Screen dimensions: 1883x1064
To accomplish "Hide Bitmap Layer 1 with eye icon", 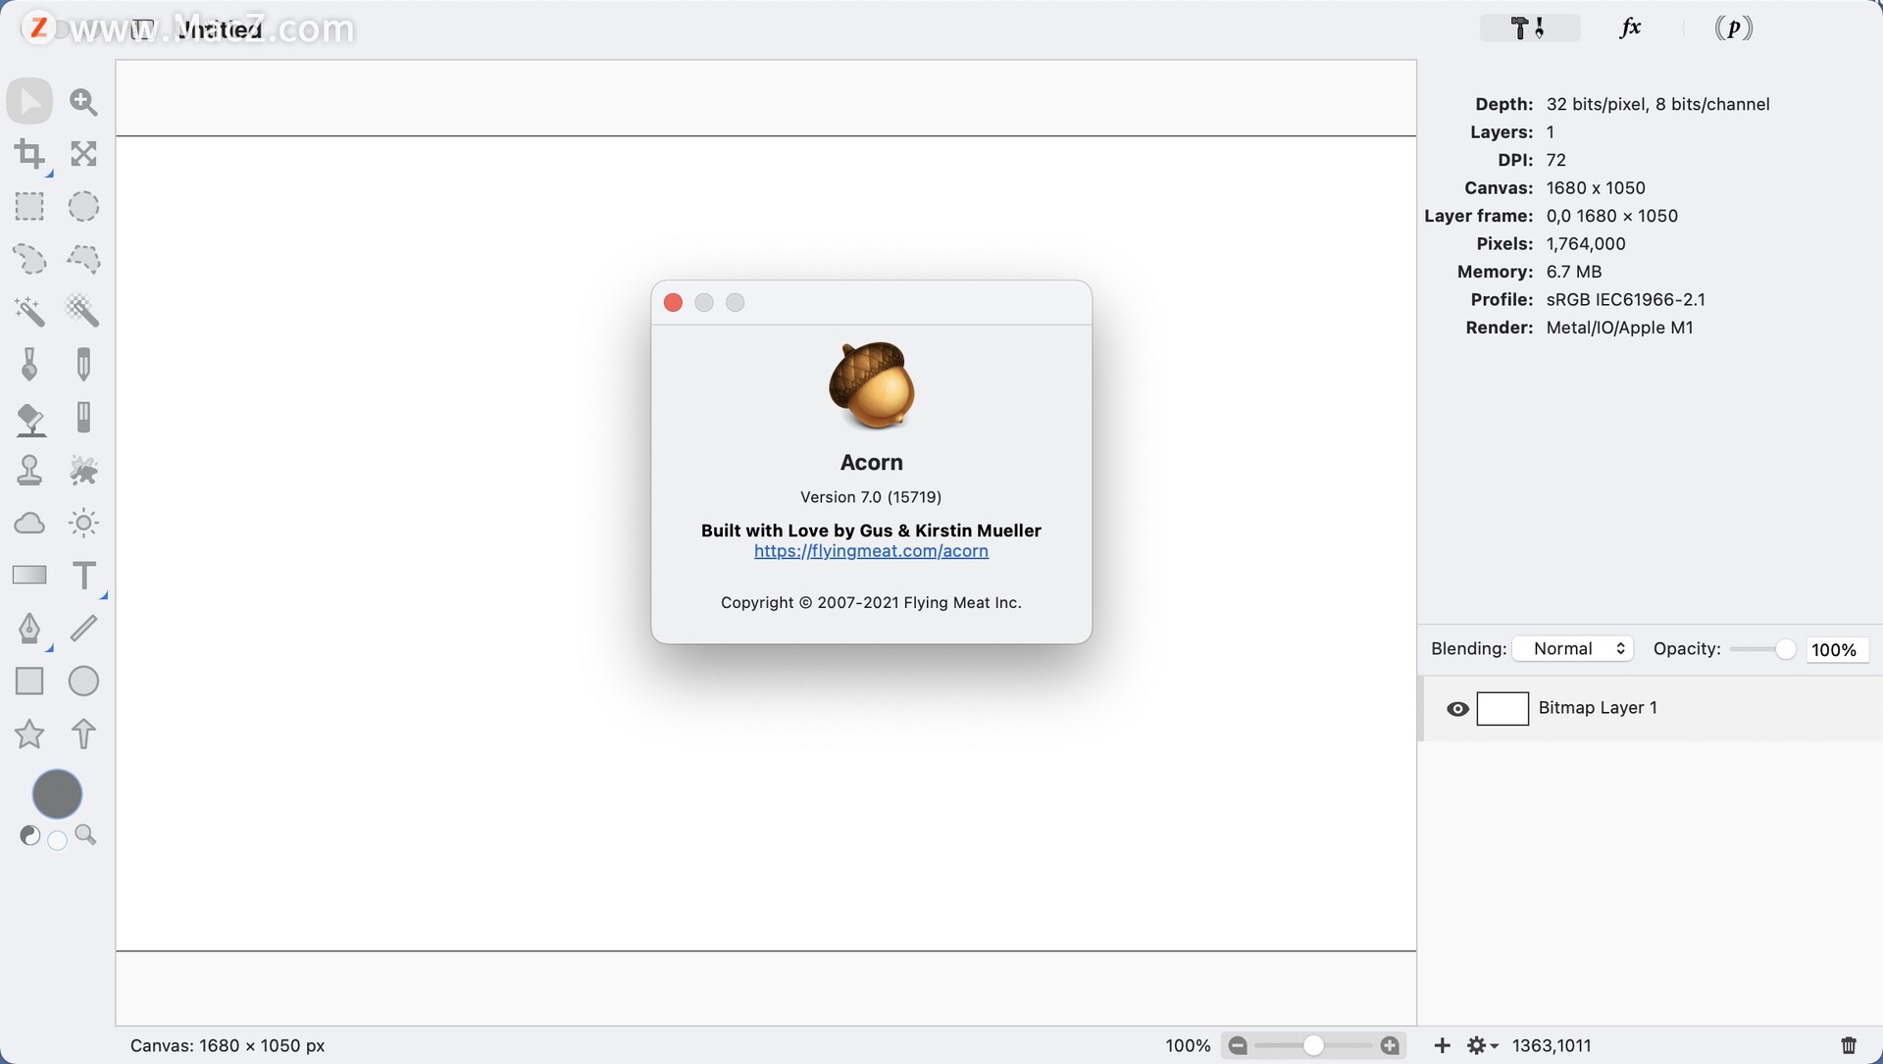I will 1457,708.
